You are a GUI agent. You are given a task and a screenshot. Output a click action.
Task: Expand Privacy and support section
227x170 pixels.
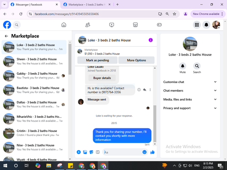190,108
